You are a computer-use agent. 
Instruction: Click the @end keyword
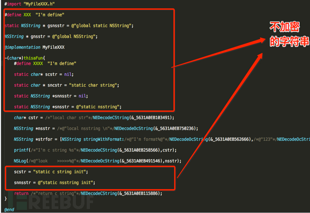9,210
